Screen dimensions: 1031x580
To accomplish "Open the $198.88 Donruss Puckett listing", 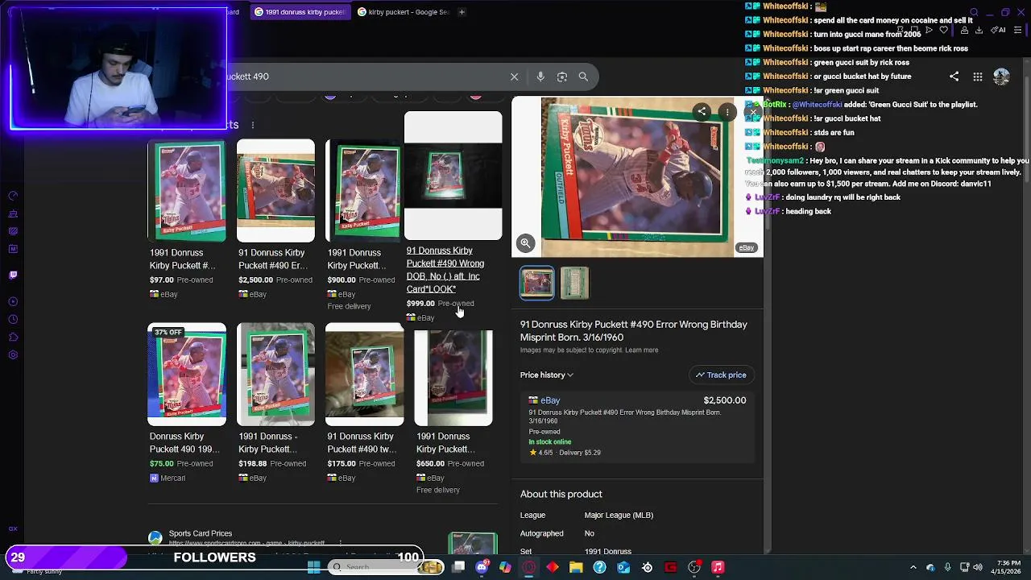I will [x=275, y=403].
